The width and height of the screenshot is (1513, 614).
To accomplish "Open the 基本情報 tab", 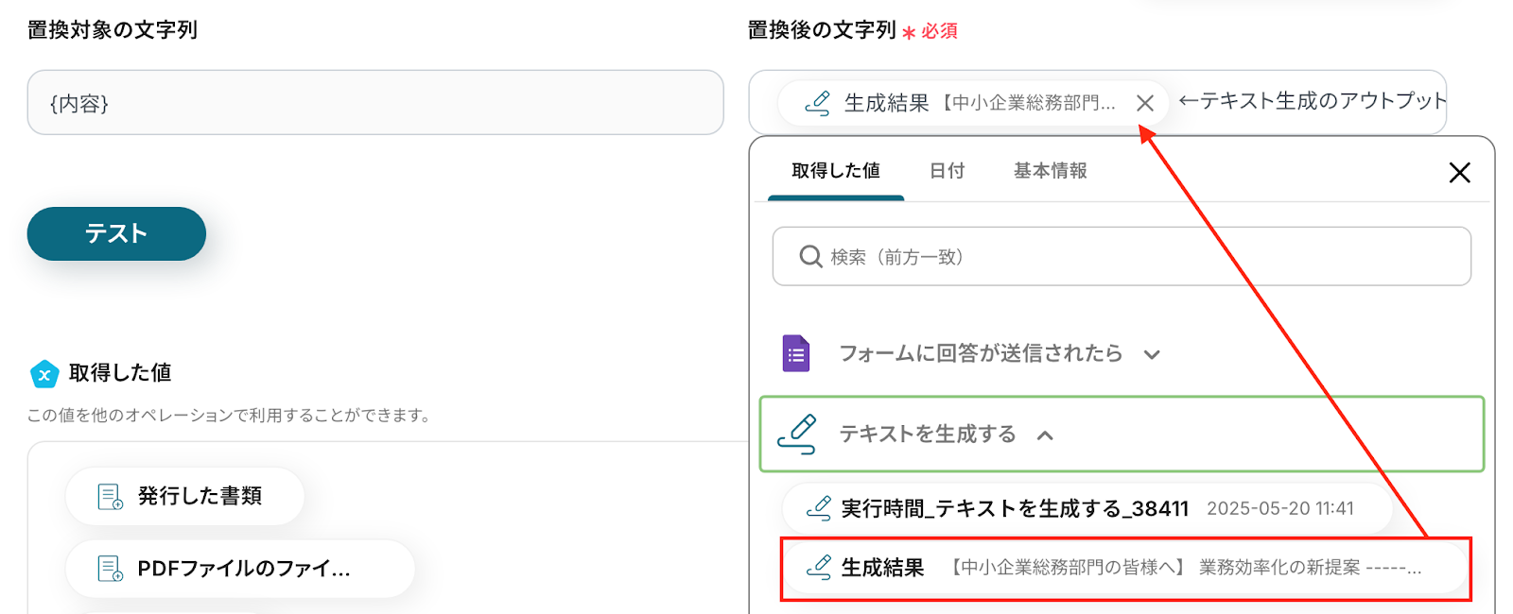I will point(1051,171).
